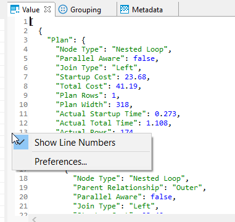Viewport: 235px width, 222px height.
Task: Click Actual Total Time value 1.108
Action: [157, 123]
